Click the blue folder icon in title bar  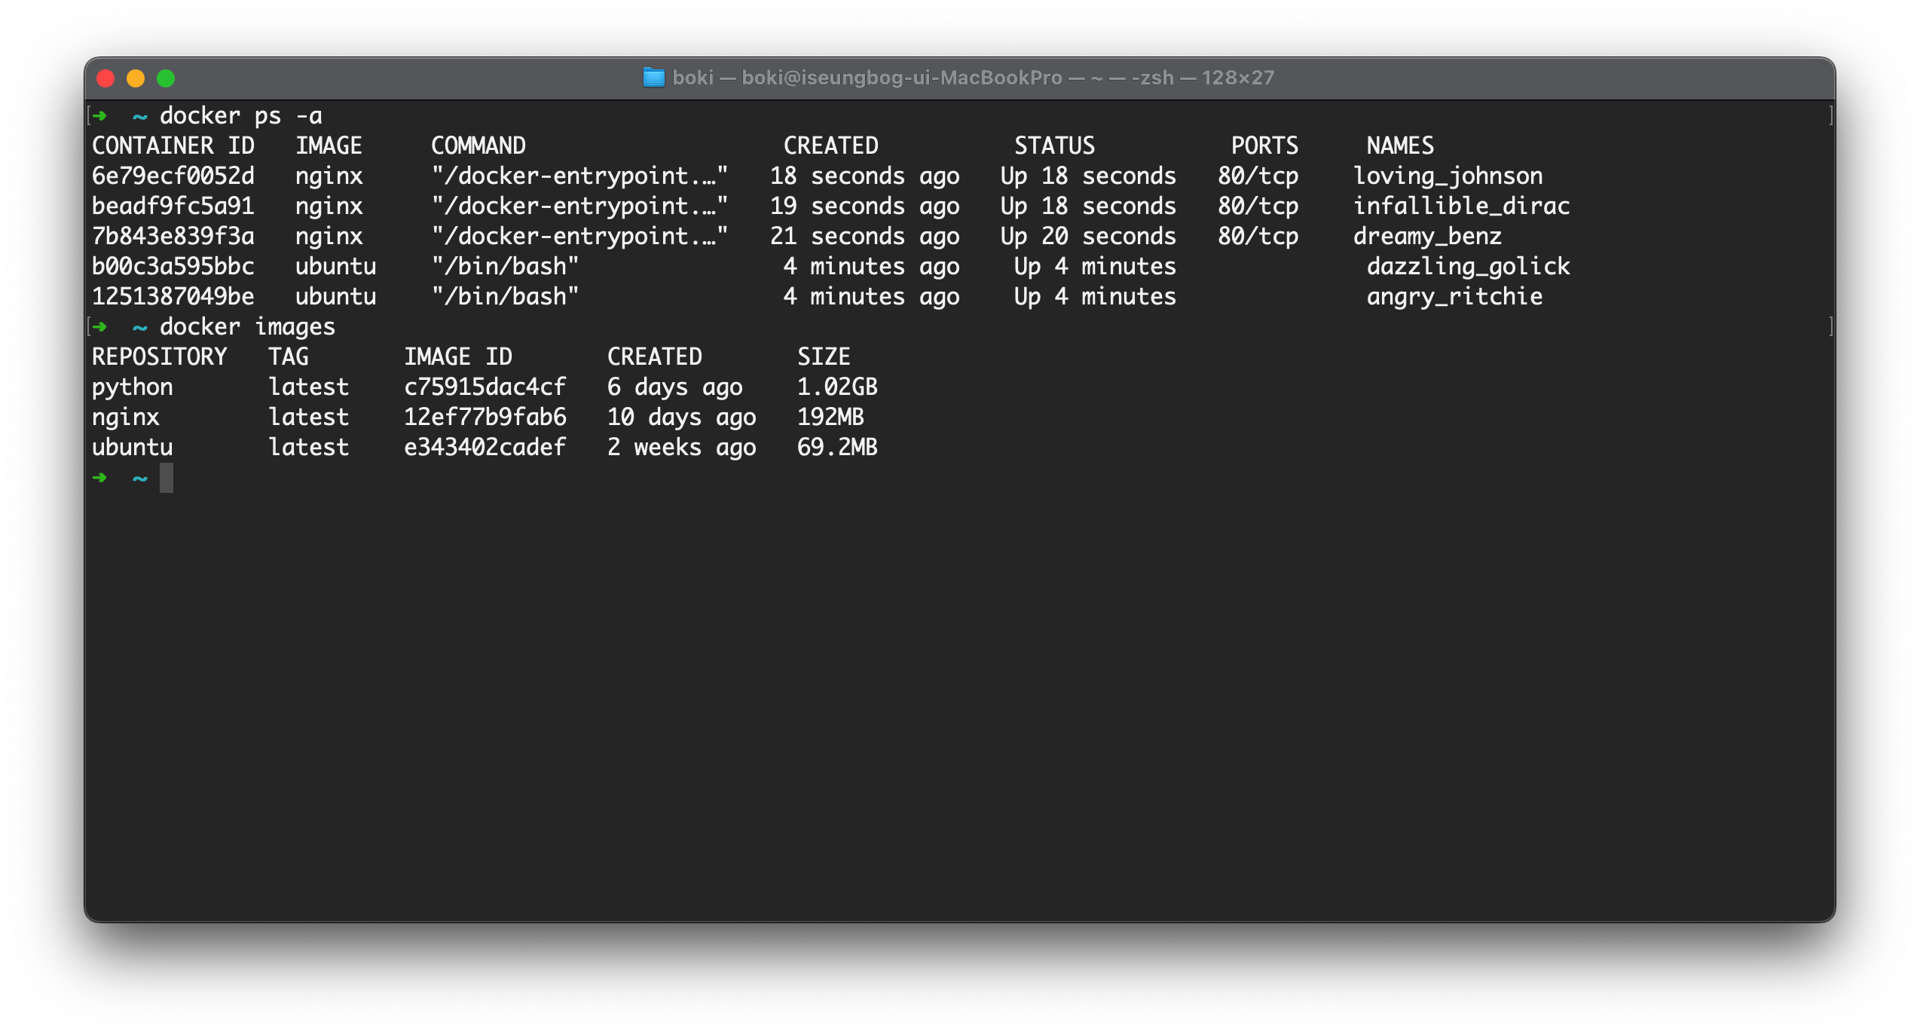pos(653,78)
